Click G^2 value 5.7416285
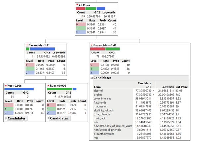 (65, 97)
